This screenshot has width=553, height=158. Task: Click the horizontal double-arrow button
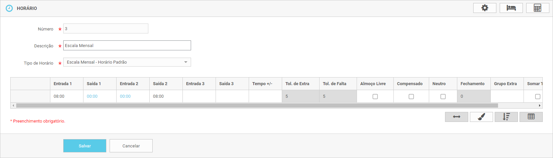tap(456, 117)
